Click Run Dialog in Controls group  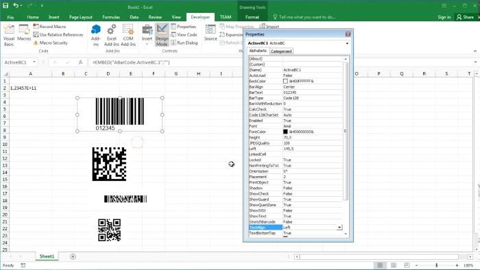(184, 42)
